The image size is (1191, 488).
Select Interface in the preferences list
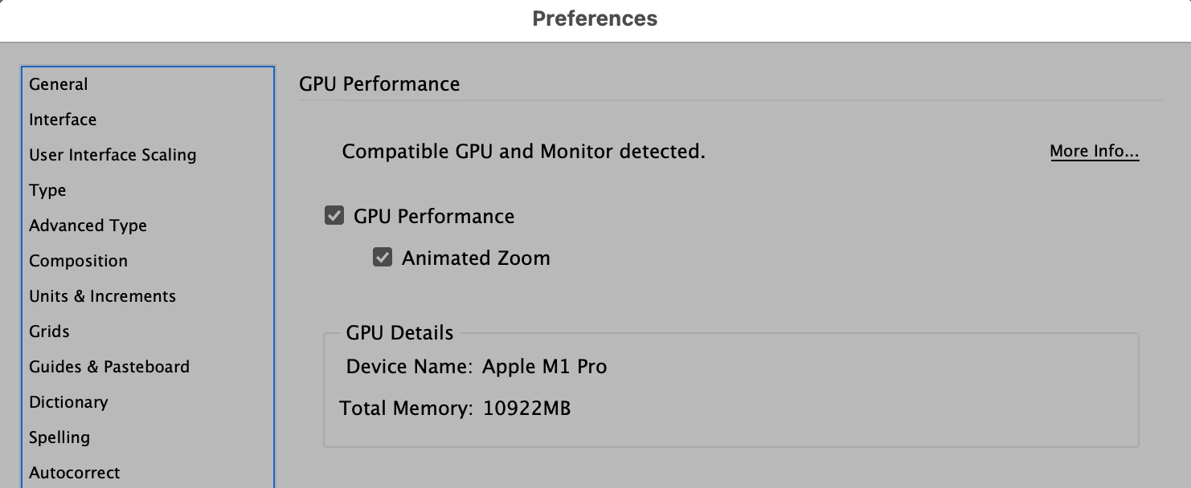point(63,120)
